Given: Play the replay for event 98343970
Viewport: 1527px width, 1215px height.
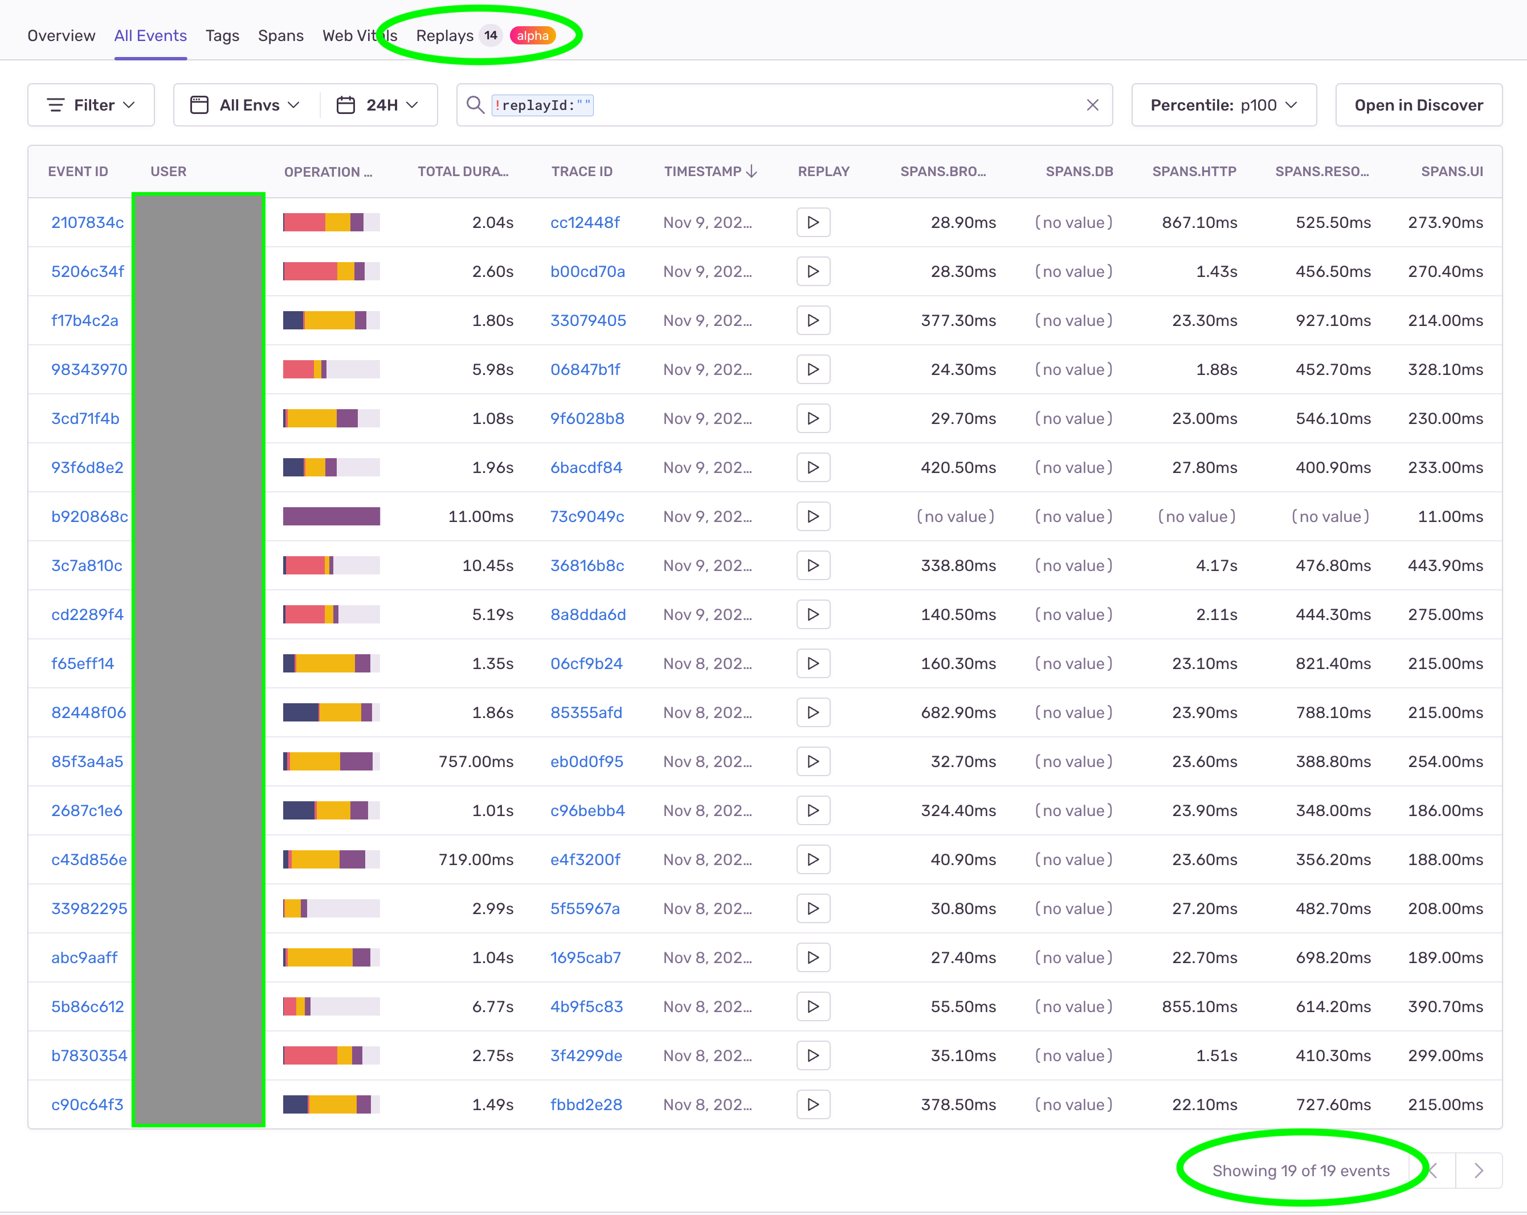Looking at the screenshot, I should (813, 369).
